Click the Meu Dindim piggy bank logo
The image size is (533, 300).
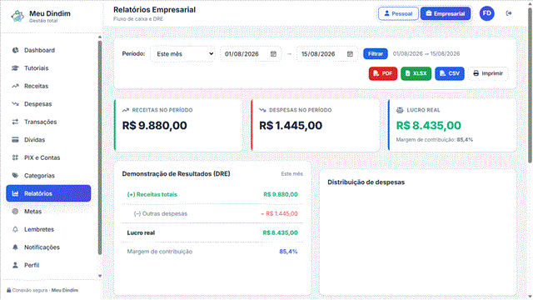(17, 16)
